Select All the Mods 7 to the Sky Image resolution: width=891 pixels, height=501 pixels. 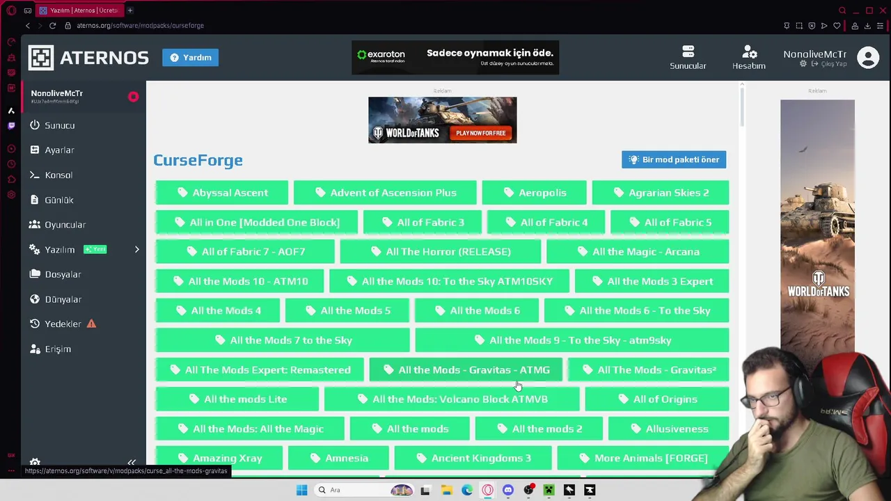[x=283, y=340]
